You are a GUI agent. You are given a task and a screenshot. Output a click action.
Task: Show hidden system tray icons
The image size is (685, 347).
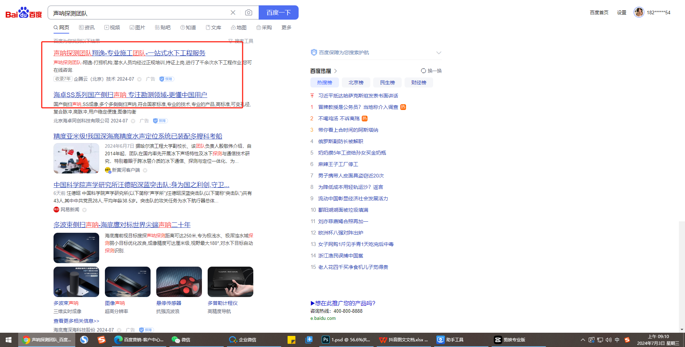[x=583, y=340]
